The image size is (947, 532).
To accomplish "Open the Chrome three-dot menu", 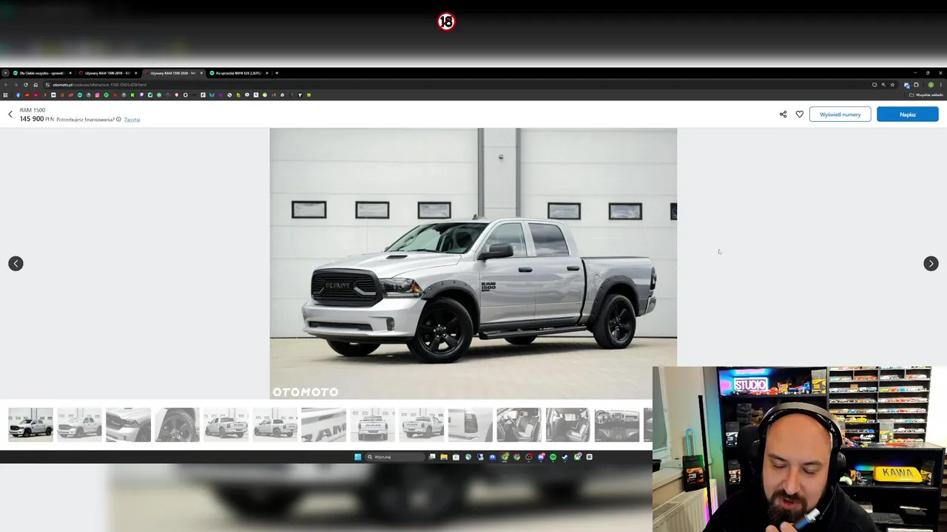I will [x=940, y=85].
